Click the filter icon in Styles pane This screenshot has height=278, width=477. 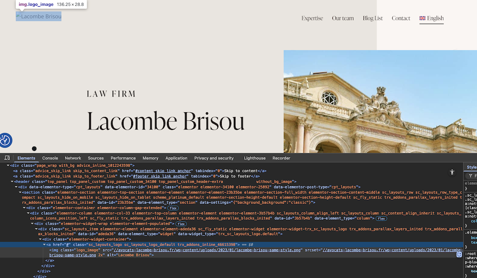point(470,176)
